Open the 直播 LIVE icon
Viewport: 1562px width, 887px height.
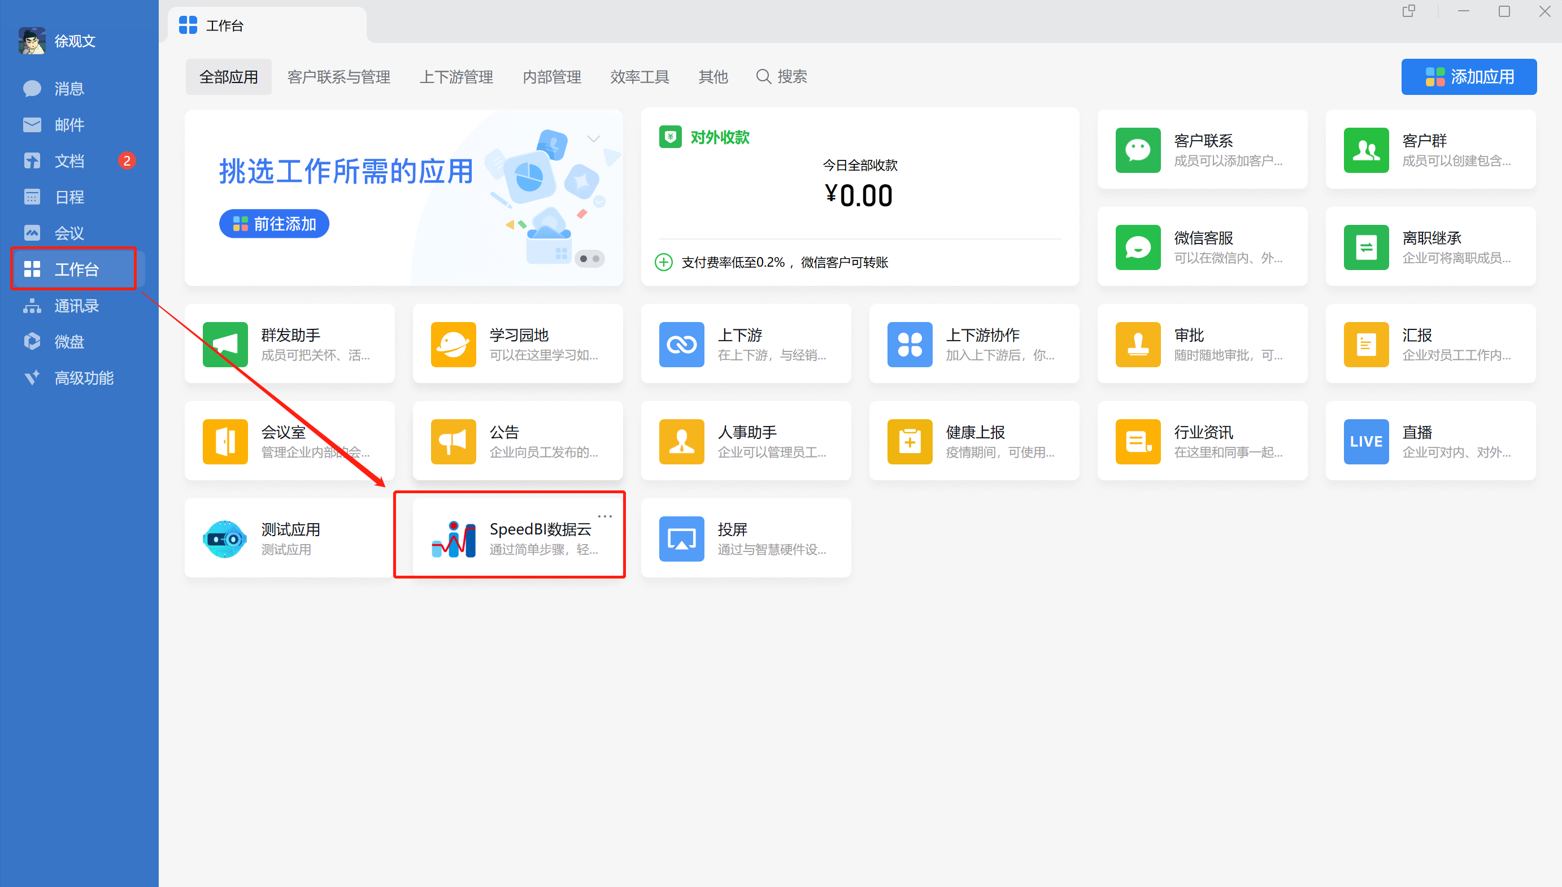(x=1366, y=442)
